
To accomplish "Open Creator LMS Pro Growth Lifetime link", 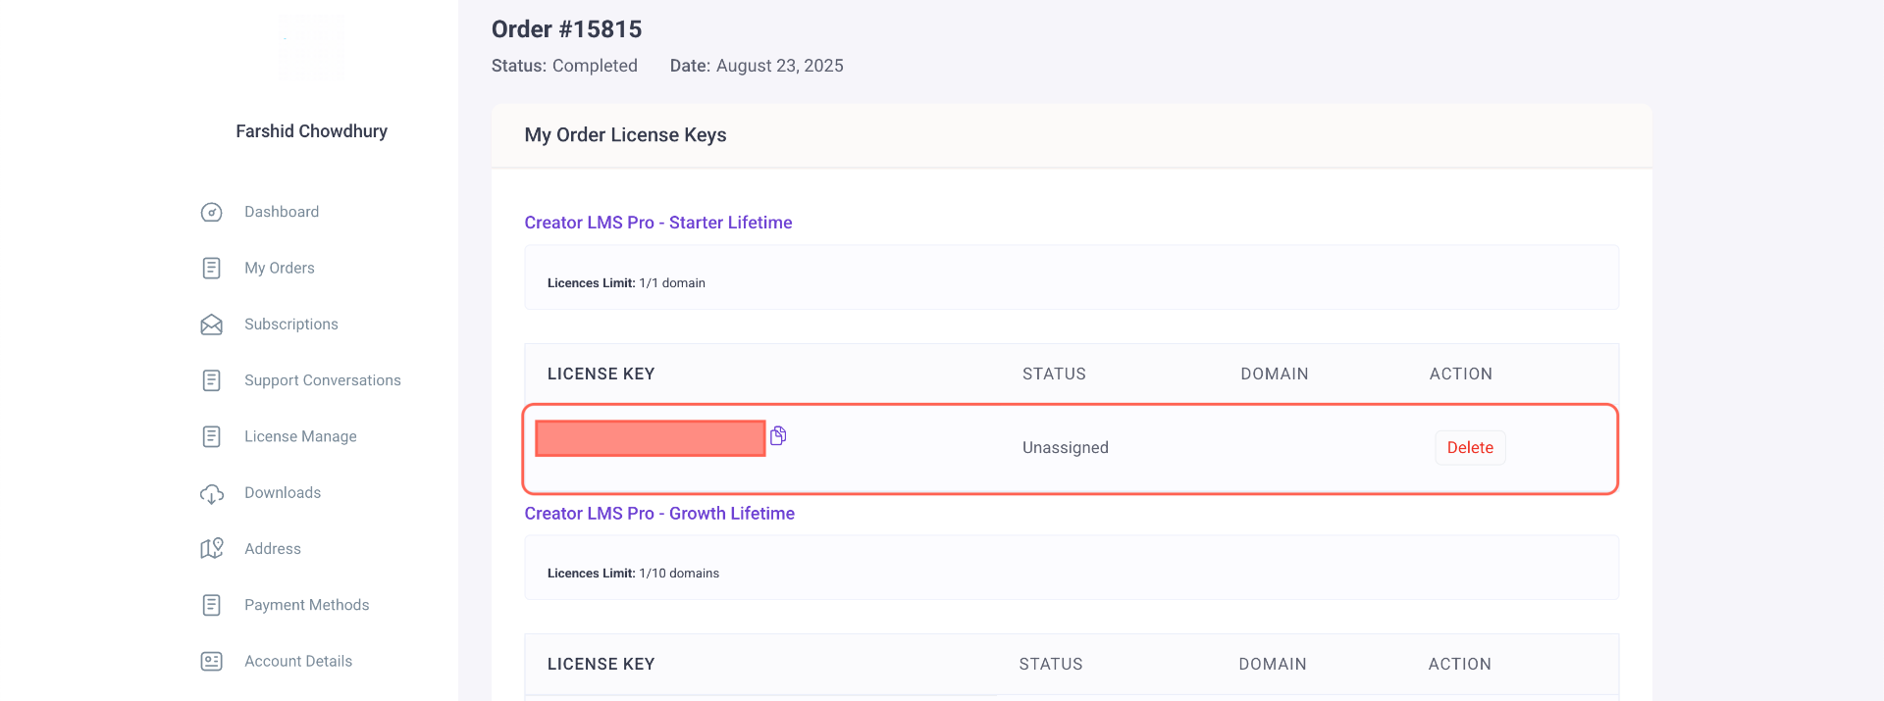I will click(x=659, y=513).
